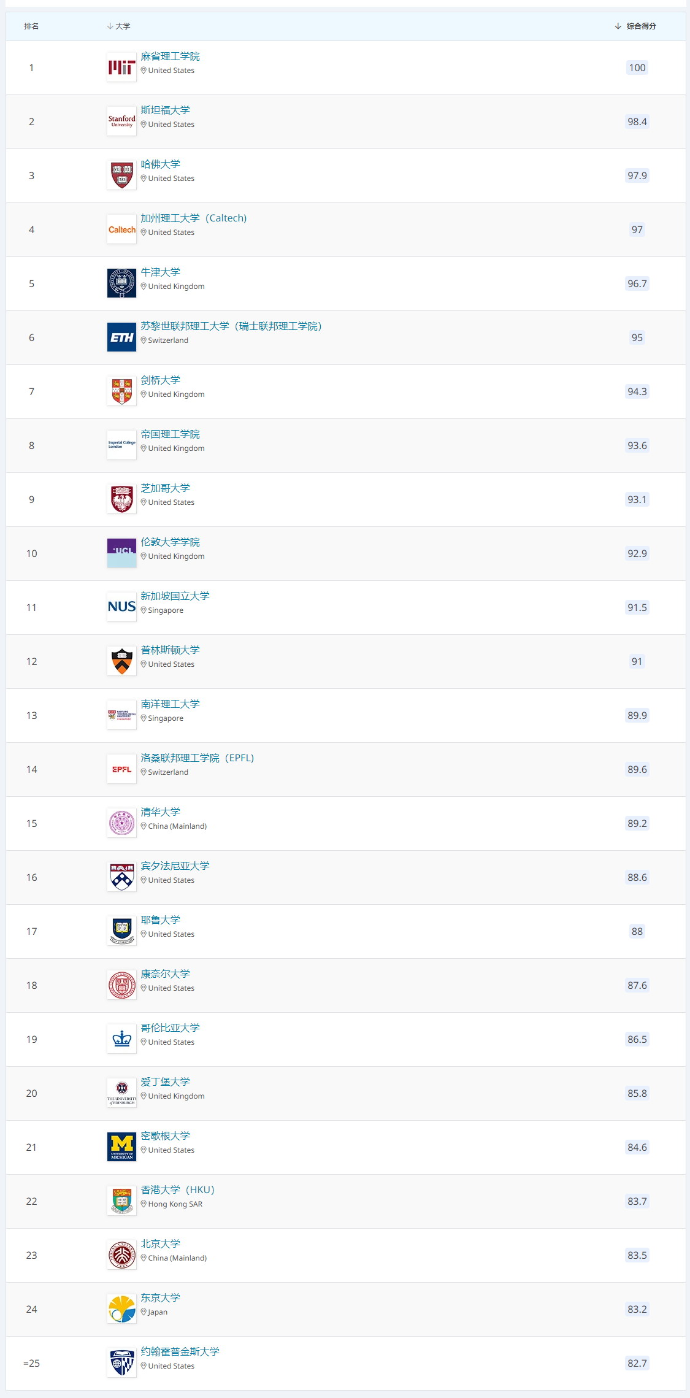Click the EPFL logo icon
The height and width of the screenshot is (1398, 690).
[x=121, y=769]
